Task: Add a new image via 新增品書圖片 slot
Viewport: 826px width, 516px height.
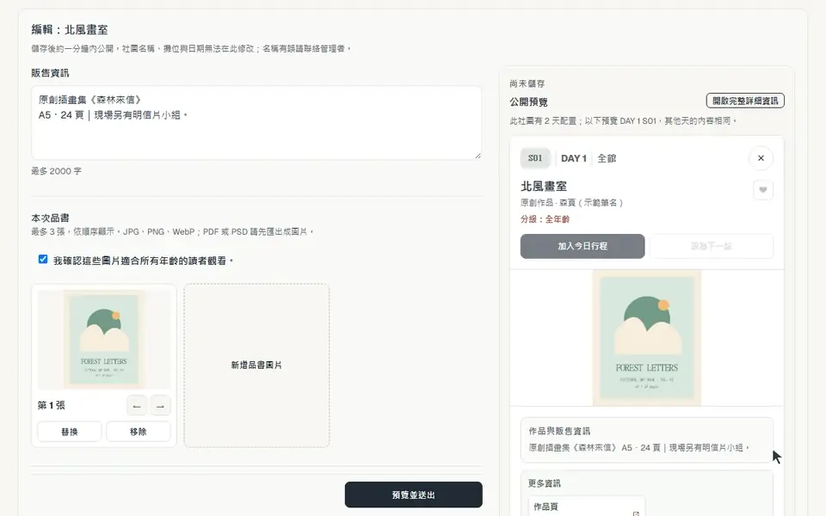Action: click(256, 365)
